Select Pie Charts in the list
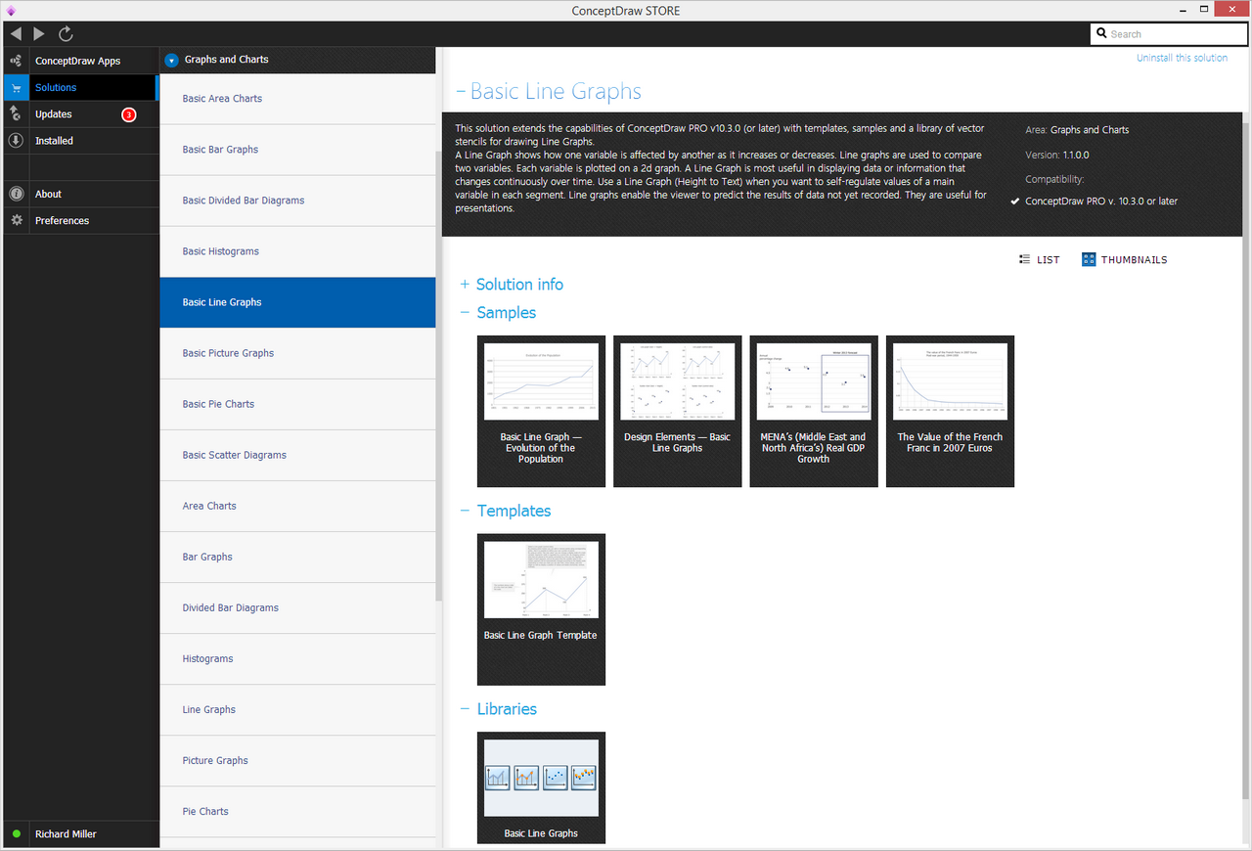Screen dimensions: 1252x851 pyautogui.click(x=297, y=811)
